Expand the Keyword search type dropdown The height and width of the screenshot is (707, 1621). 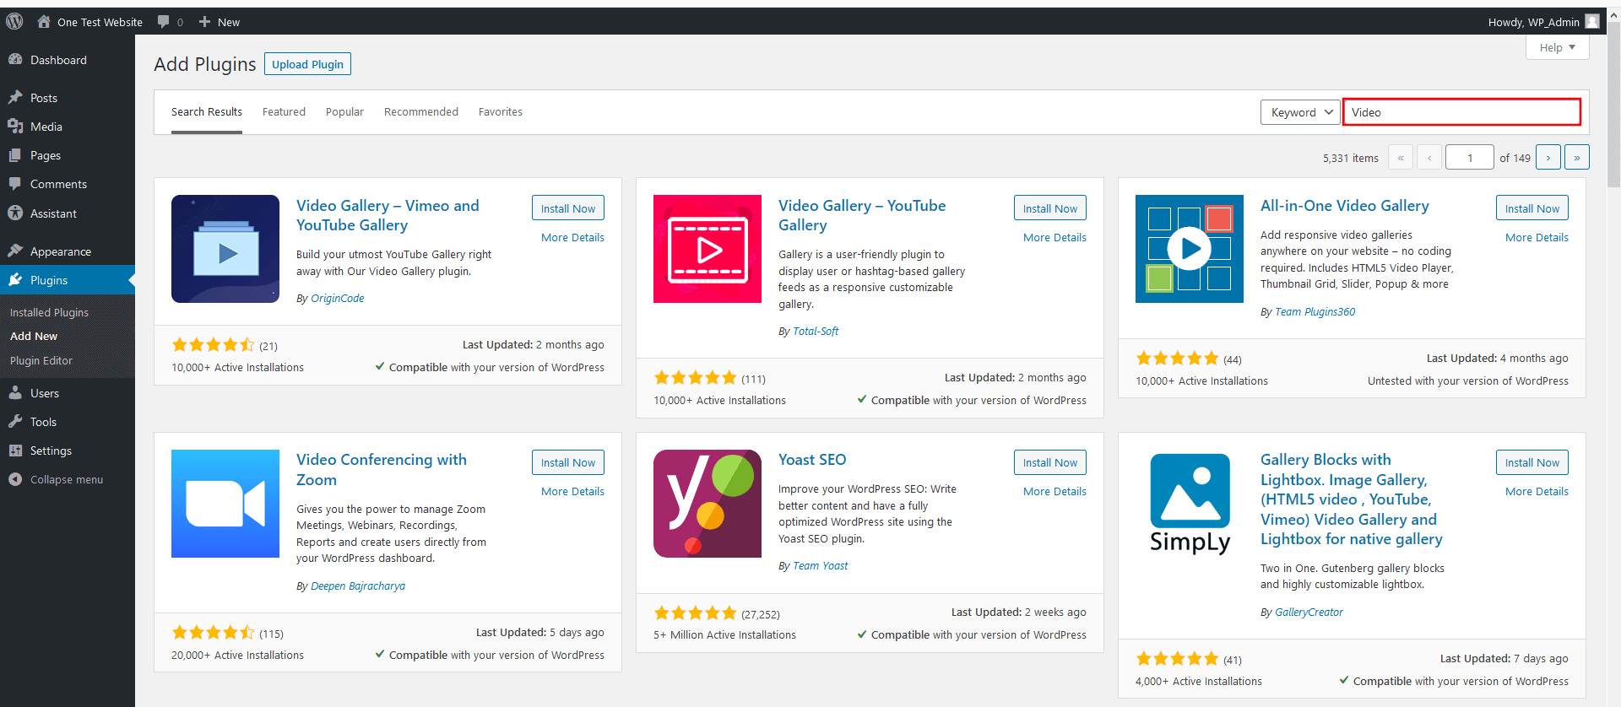pyautogui.click(x=1300, y=112)
